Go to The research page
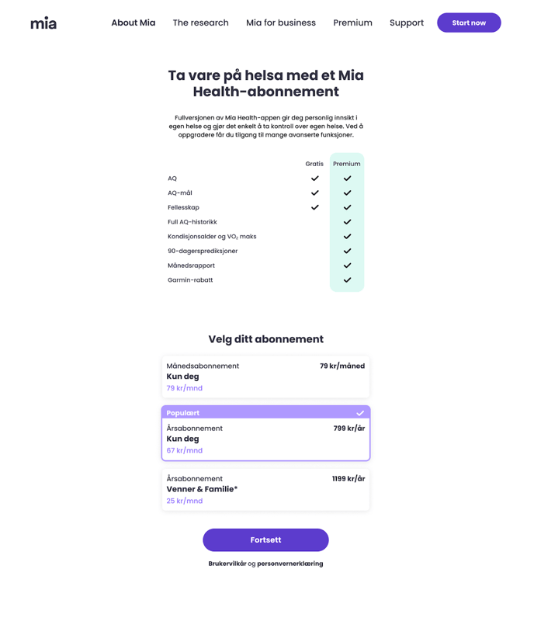The height and width of the screenshot is (628, 534). (x=200, y=23)
